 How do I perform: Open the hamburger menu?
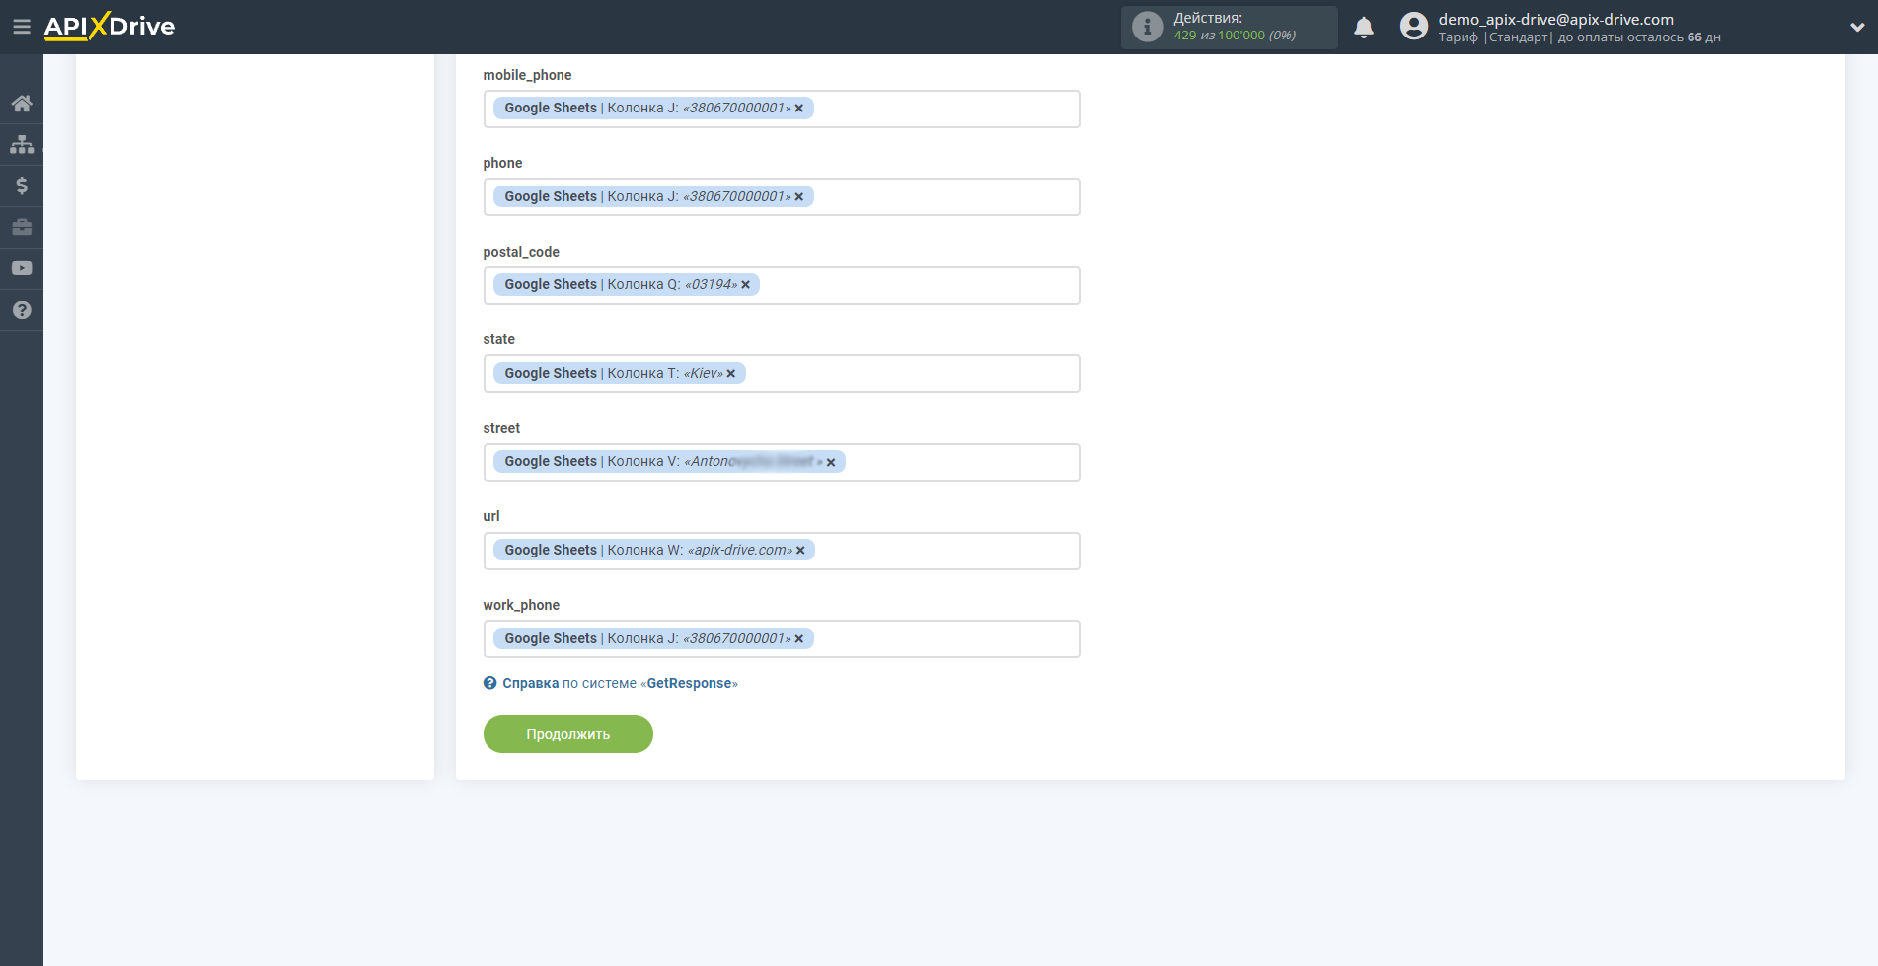21,27
